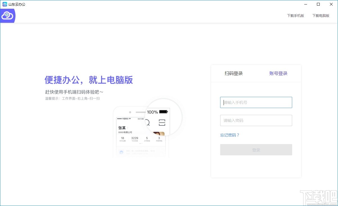Click the 3229 今日步数 stat in the mockup

pos(135,138)
